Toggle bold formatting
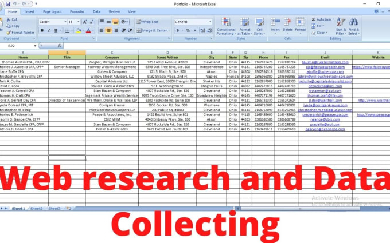Screen dimensions: 390x243 [x=42, y=30]
